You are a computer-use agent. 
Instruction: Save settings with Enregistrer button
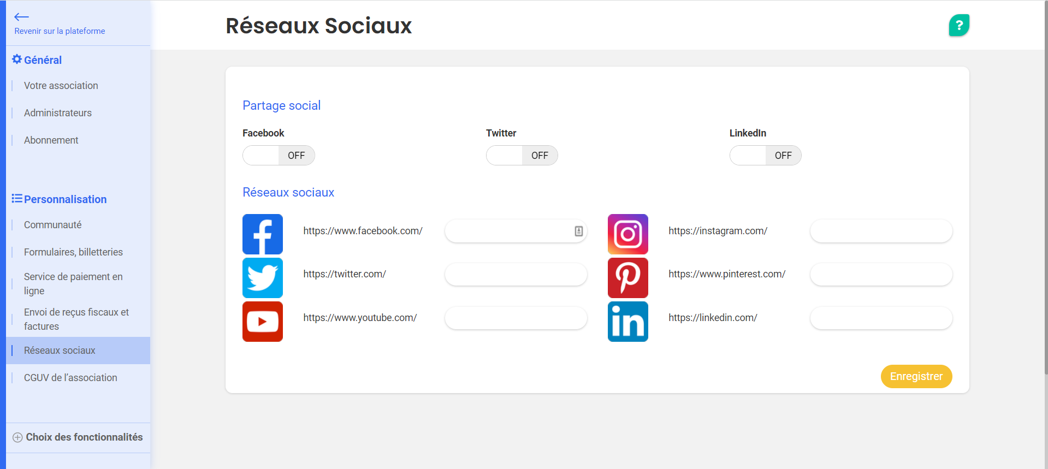(x=916, y=376)
